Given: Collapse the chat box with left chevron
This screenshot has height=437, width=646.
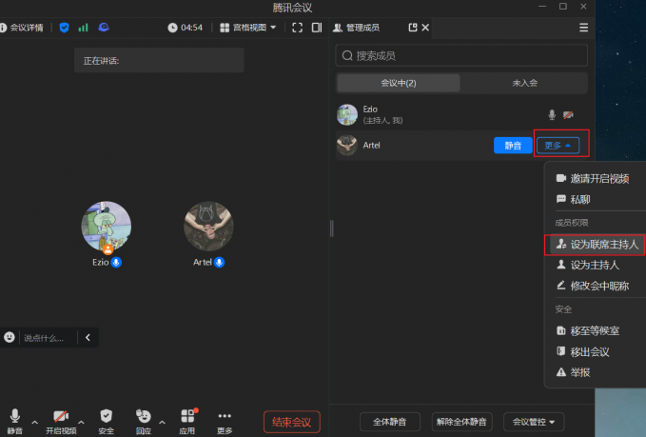Looking at the screenshot, I should 88,338.
